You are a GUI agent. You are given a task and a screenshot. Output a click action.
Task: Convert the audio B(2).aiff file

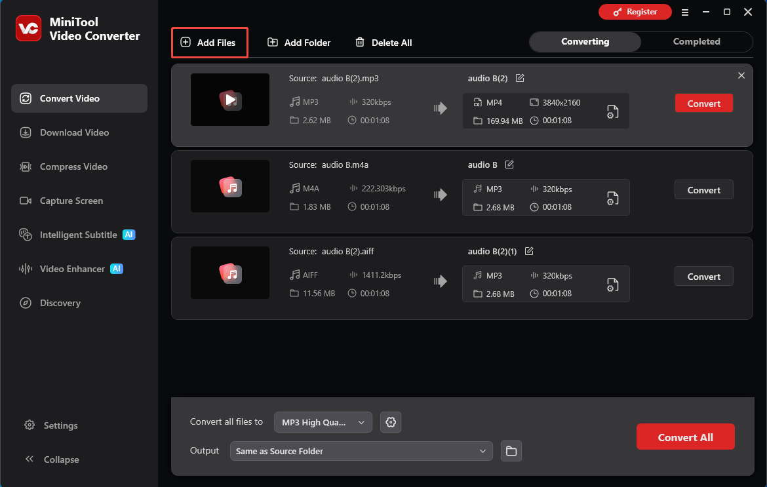click(704, 276)
